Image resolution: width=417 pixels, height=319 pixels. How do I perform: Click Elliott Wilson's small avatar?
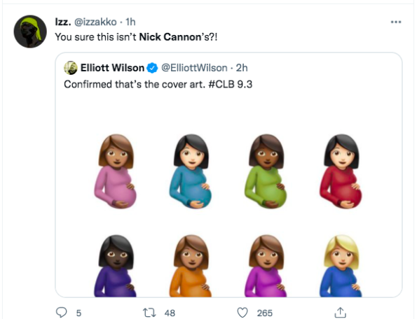point(71,68)
